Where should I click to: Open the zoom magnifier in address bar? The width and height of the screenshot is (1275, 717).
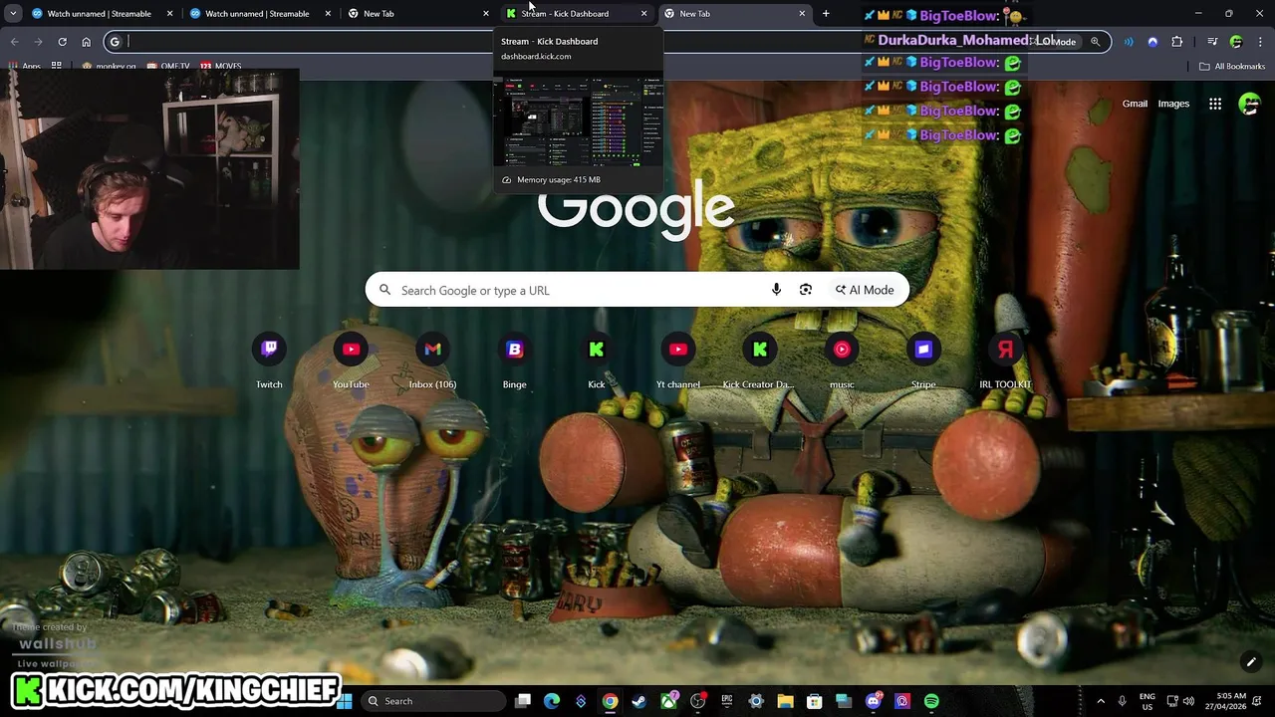[1095, 42]
